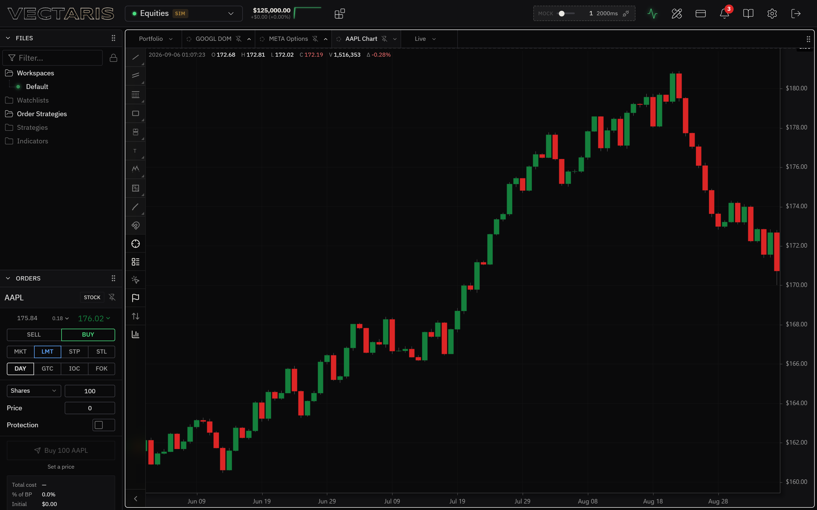Select the text annotation tool
Screen dimensions: 817x510
click(x=135, y=151)
